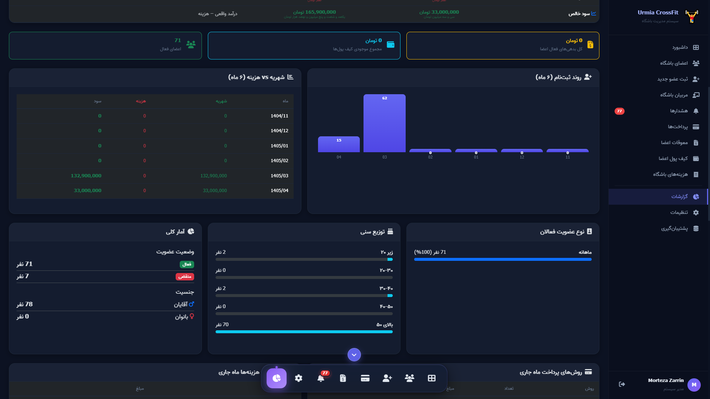Open معوقات اعضا in sidebar
Viewport: 710px width, 399px height.
tap(658, 143)
